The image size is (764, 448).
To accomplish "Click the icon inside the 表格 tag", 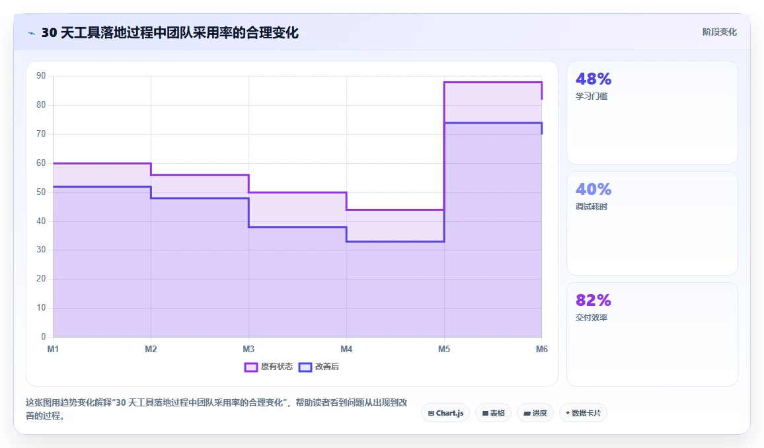I will (485, 414).
